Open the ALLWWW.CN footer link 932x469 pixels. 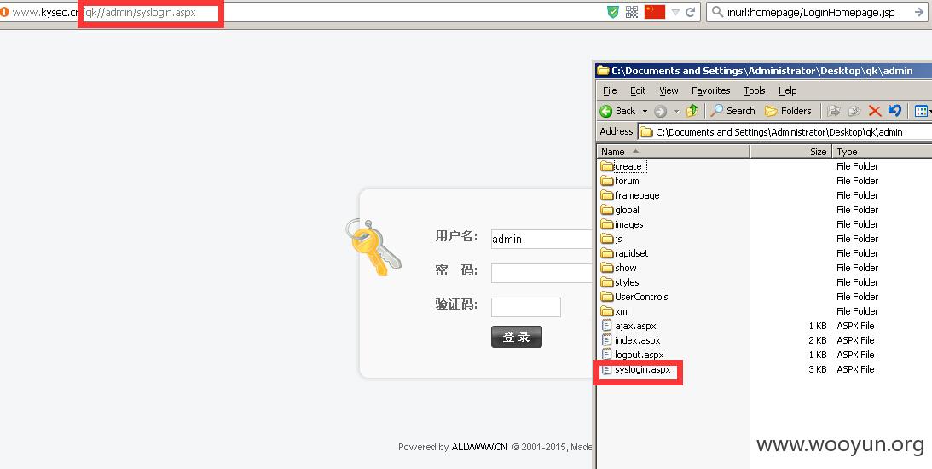479,447
